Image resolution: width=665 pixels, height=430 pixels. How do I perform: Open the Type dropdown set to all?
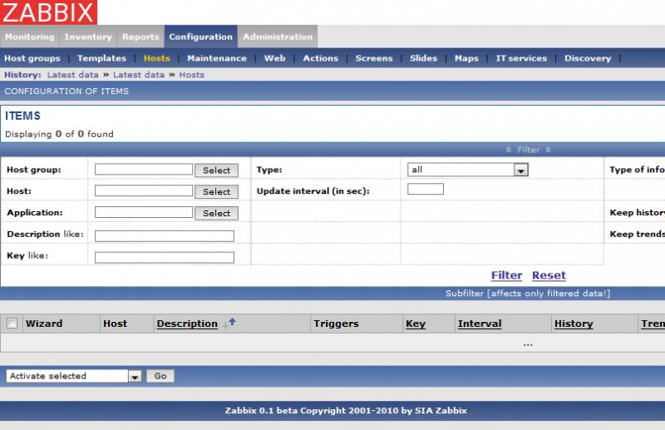[468, 170]
